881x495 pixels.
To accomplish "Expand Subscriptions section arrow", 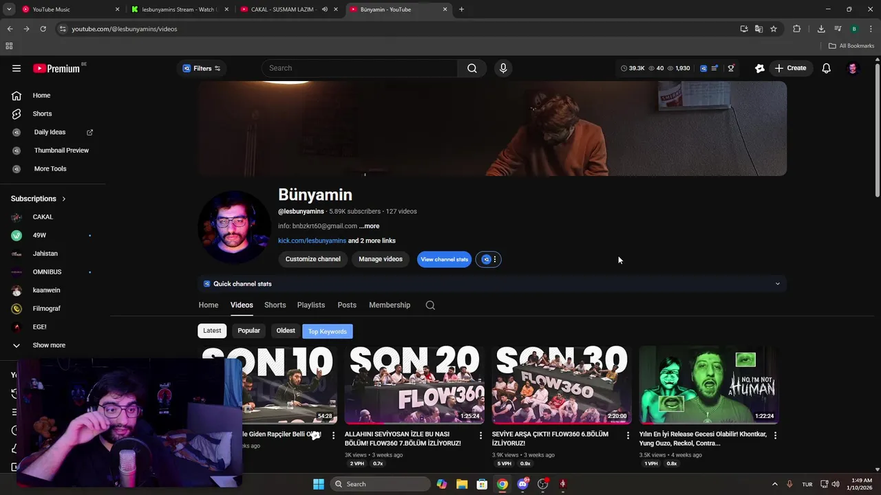I will 64,199.
